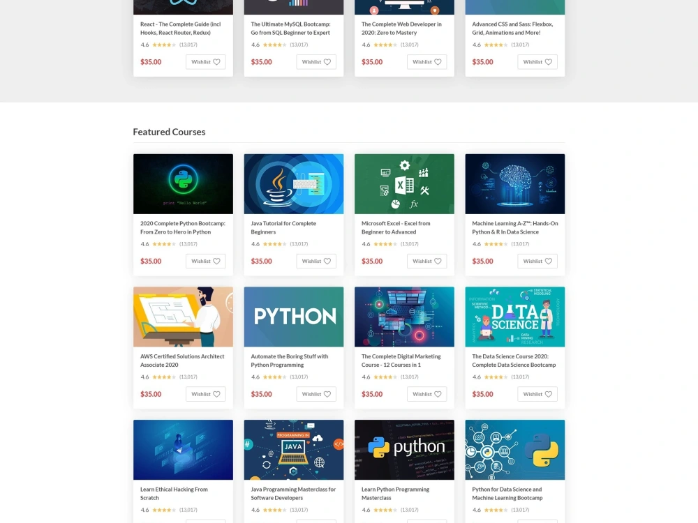The height and width of the screenshot is (523, 698).
Task: Open 2020 Complete Python Bootcamp title link
Action: point(182,228)
